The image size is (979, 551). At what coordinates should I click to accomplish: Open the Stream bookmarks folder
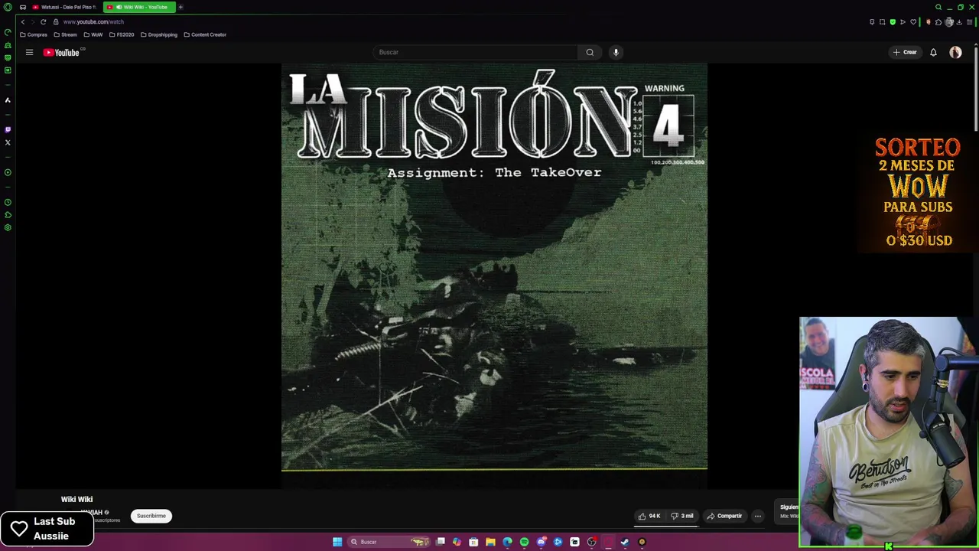tap(65, 34)
